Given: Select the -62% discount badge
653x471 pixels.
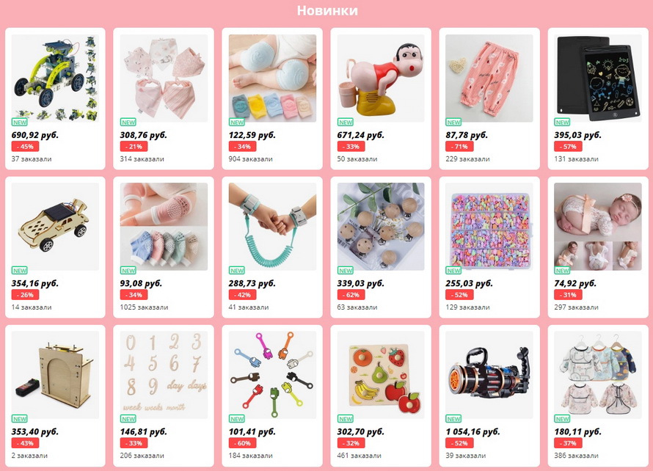Looking at the screenshot, I should point(351,295).
